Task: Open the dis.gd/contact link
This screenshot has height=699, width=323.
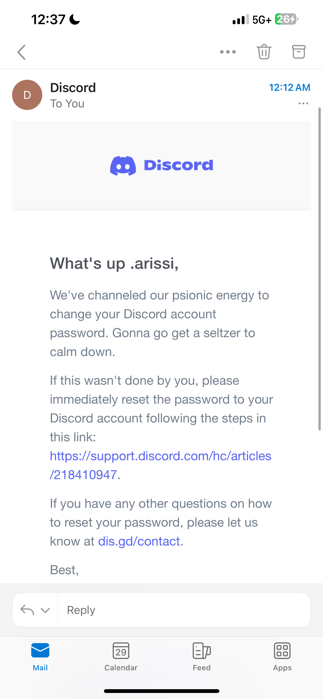Action: point(139,541)
